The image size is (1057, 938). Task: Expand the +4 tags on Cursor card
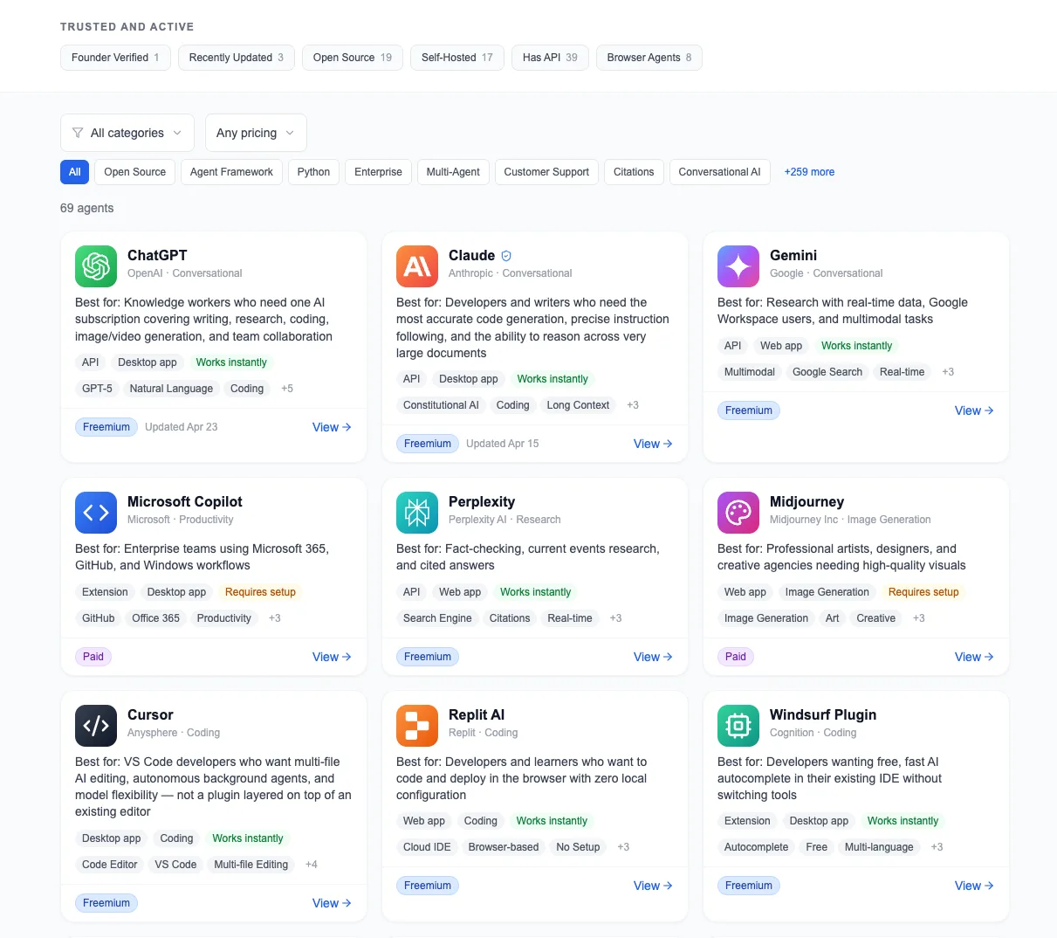[x=312, y=865]
